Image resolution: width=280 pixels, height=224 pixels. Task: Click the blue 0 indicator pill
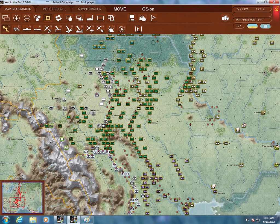265,26
